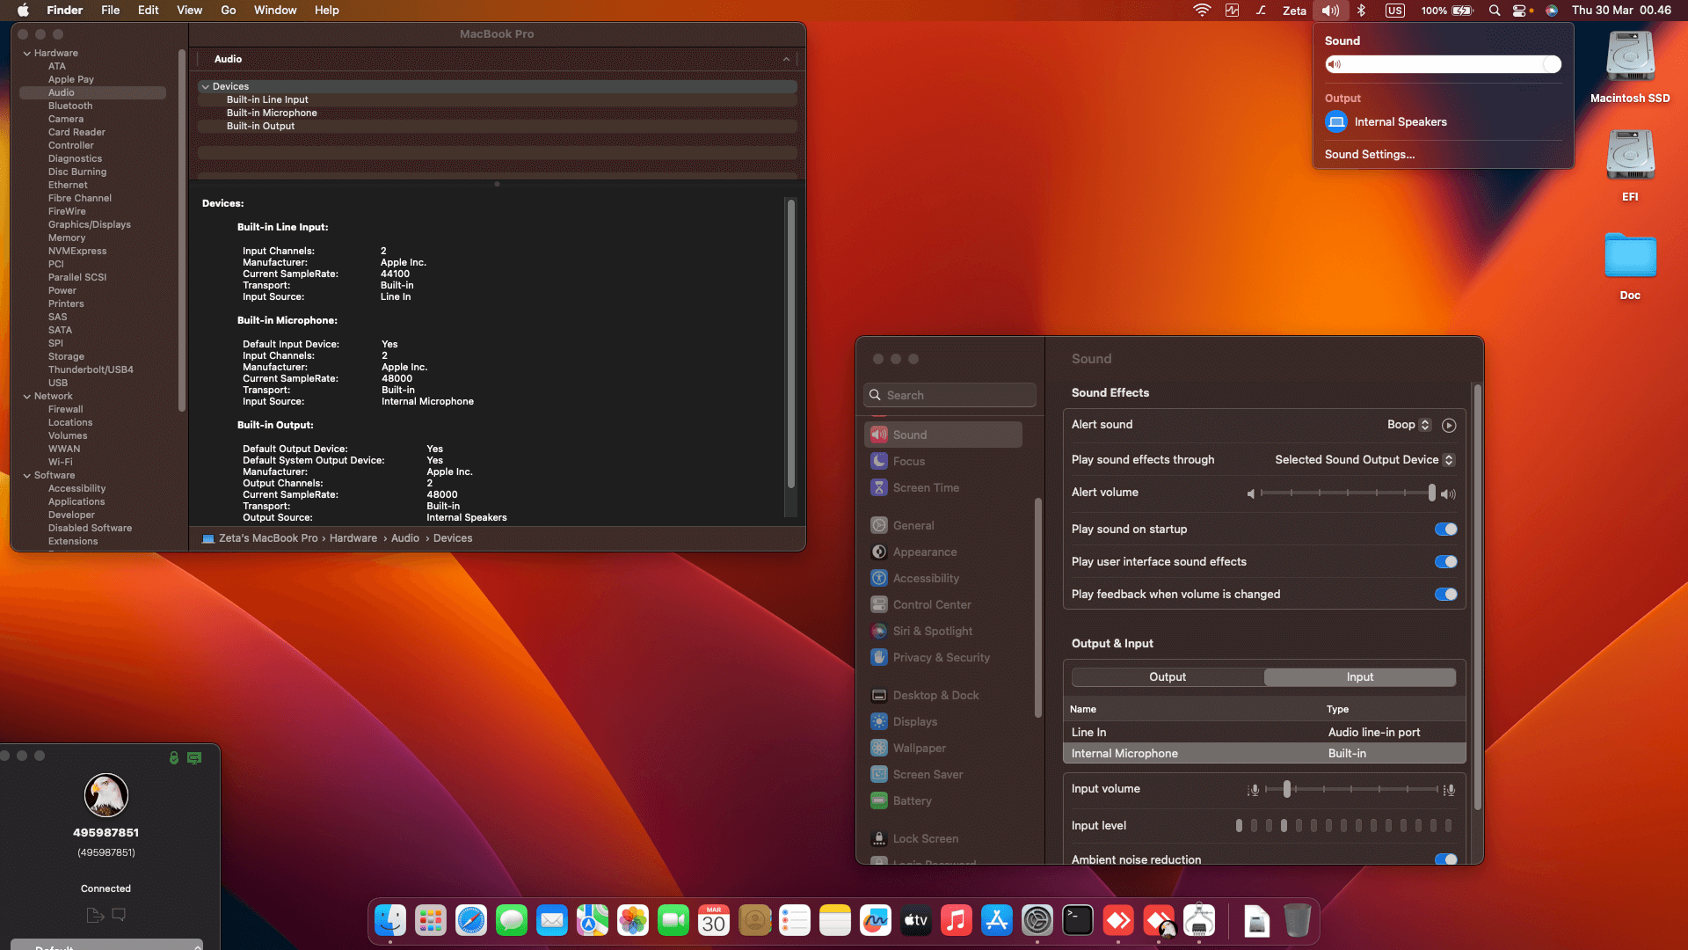Open Privacy & Security settings
The image size is (1688, 950).
pos(941,657)
